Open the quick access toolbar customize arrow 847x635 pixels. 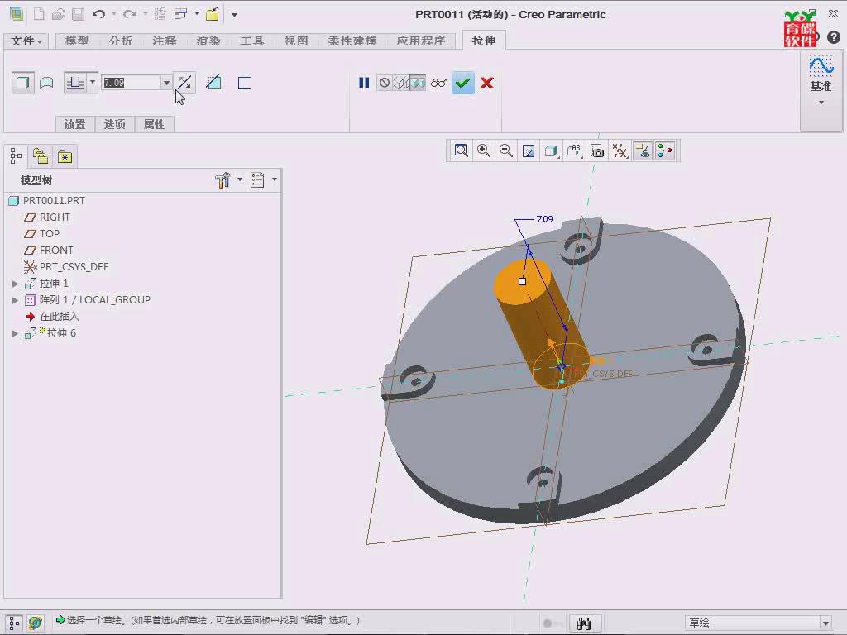[x=234, y=14]
